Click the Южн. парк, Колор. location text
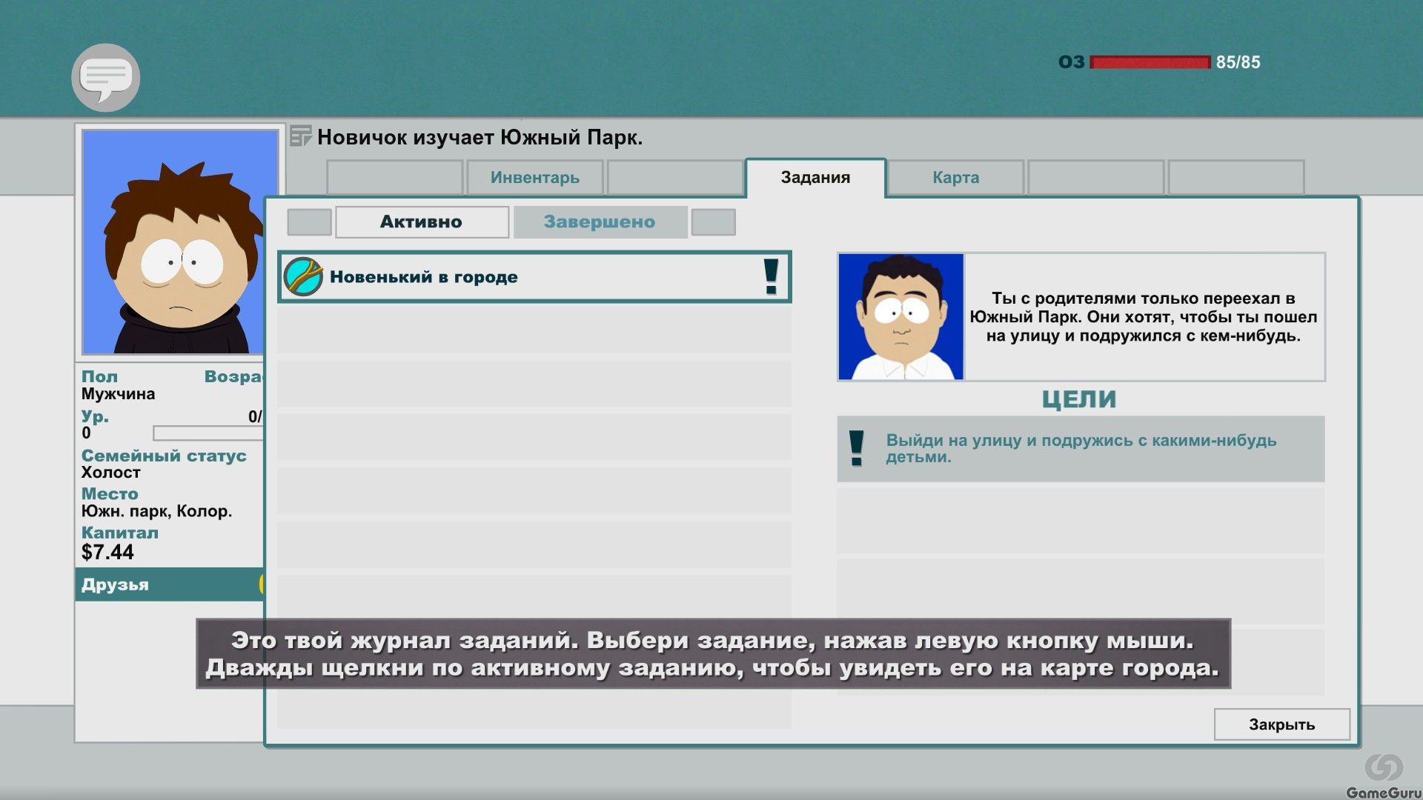This screenshot has width=1423, height=800. coord(156,511)
